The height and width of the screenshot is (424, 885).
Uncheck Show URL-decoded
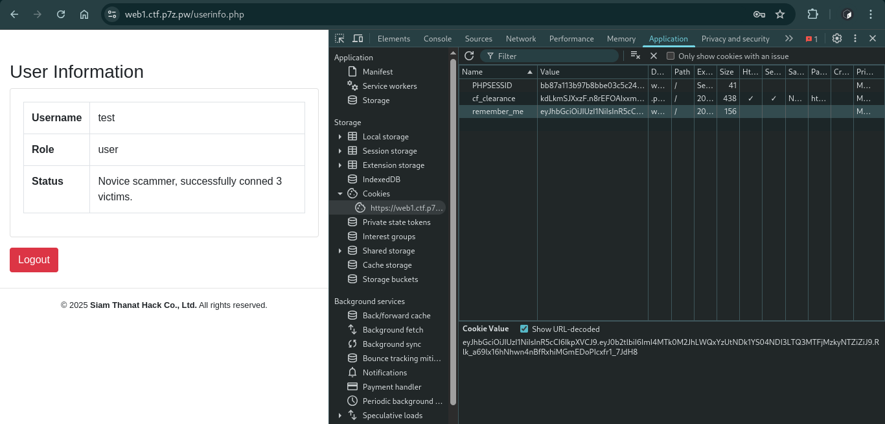[524, 329]
